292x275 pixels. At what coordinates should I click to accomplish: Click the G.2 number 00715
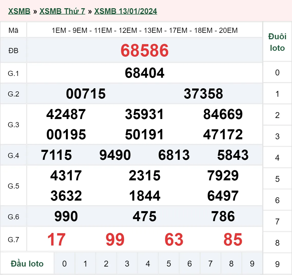tap(86, 94)
